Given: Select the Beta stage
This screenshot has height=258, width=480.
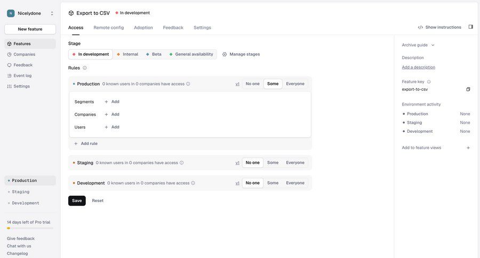Looking at the screenshot, I should [x=154, y=54].
